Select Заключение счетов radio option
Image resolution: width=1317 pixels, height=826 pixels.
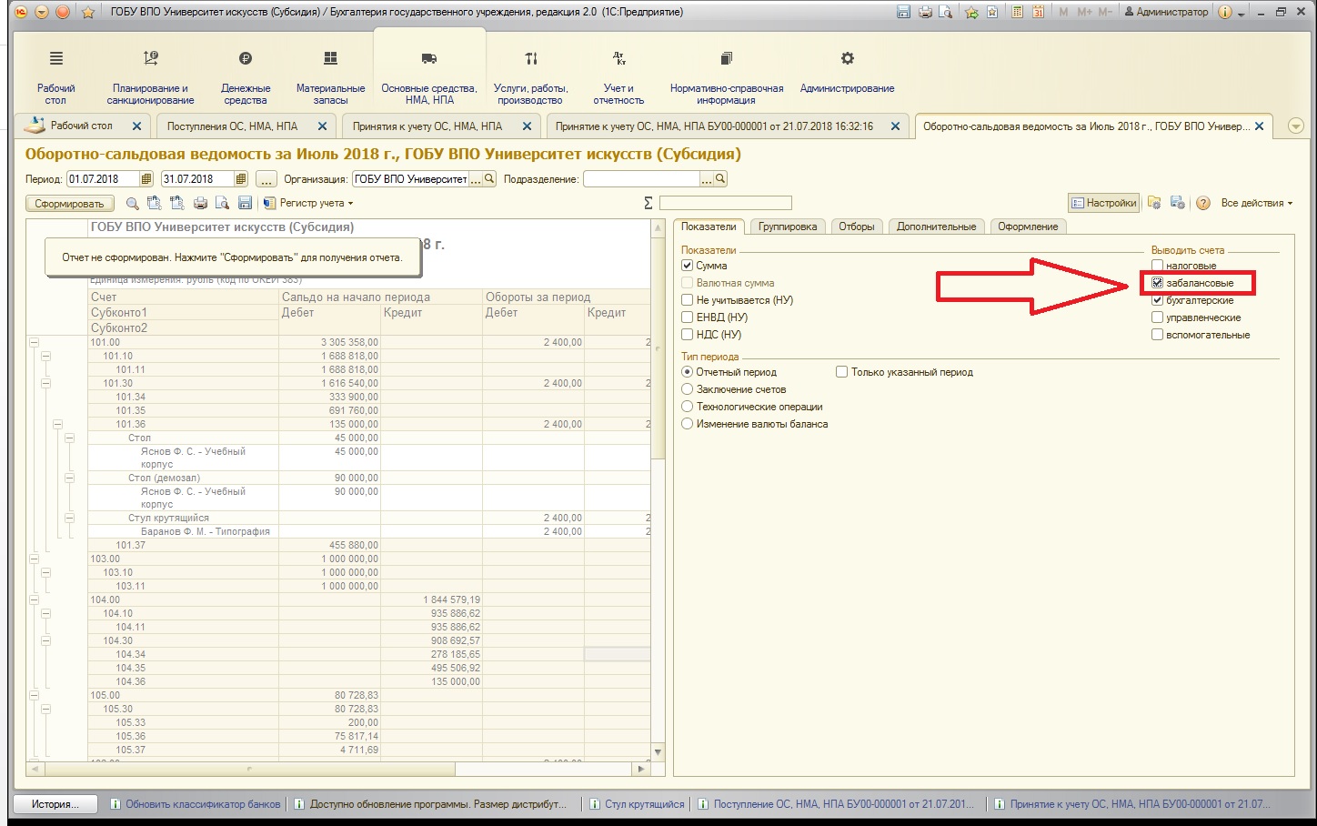tap(688, 389)
